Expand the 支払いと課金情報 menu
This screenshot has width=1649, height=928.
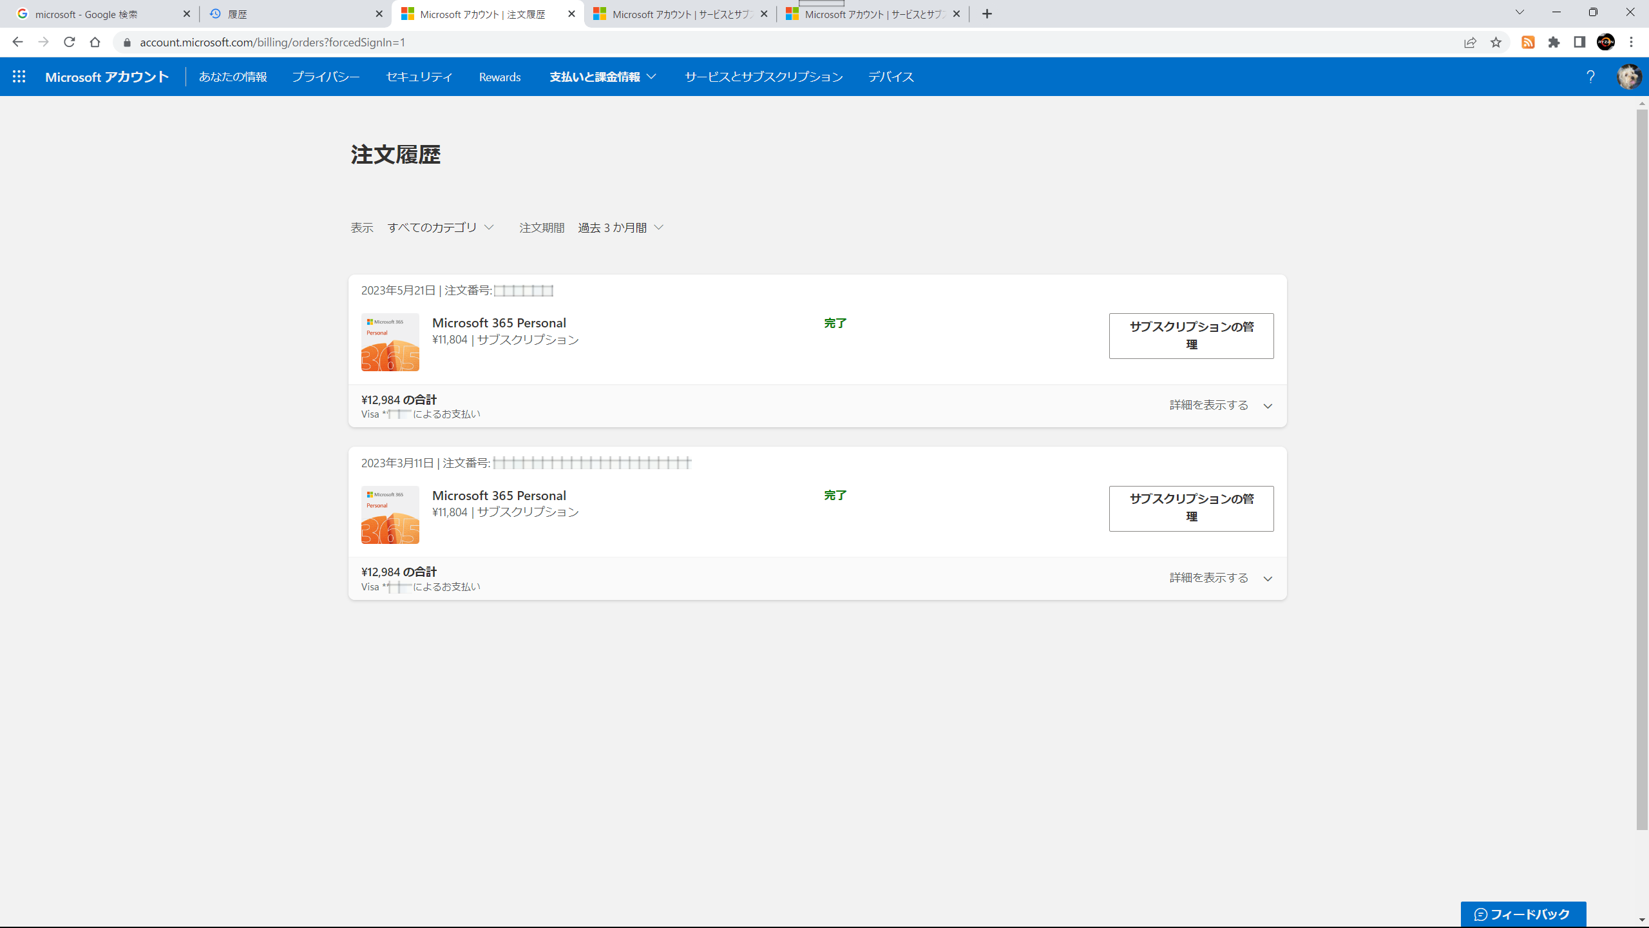pos(603,77)
